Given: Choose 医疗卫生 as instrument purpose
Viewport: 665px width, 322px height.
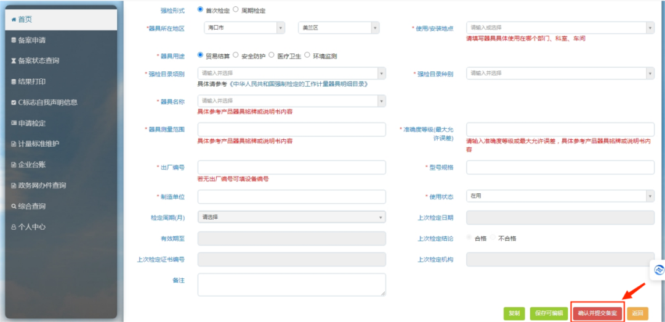Looking at the screenshot, I should click(272, 55).
